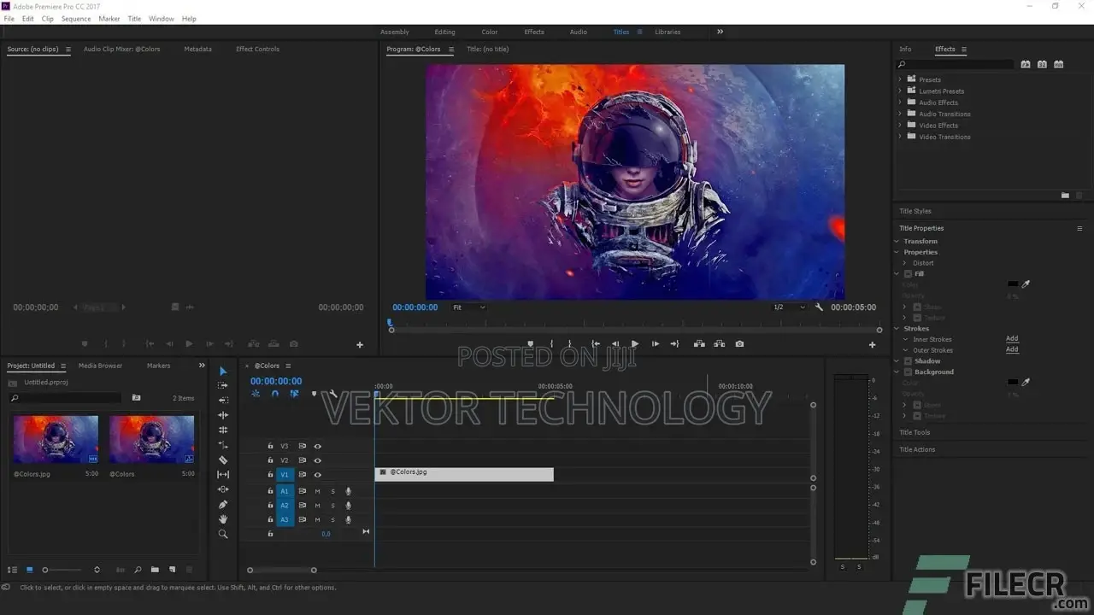
Task: Toggle the lock on track V3
Action: pyautogui.click(x=270, y=446)
